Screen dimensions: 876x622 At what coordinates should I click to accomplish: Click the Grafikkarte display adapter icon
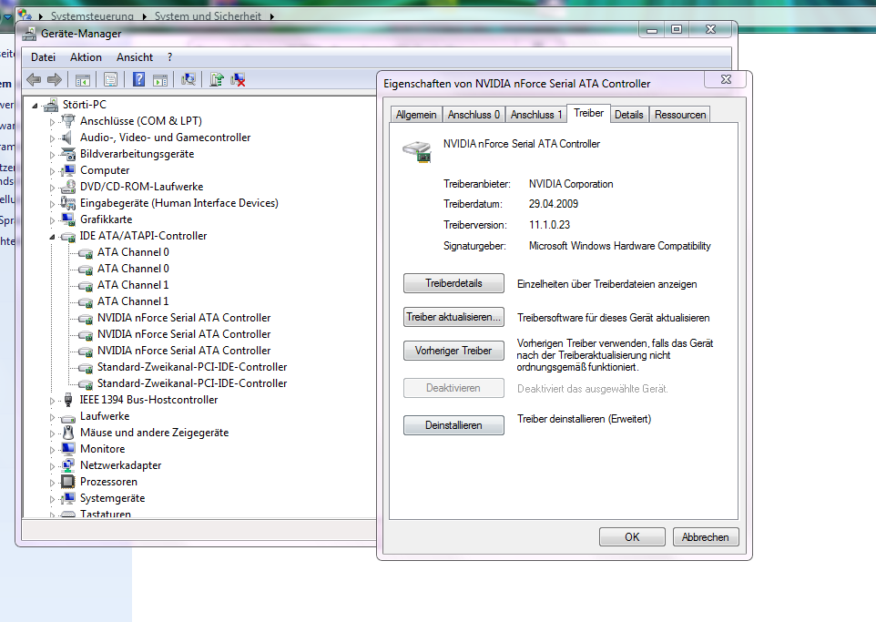coord(68,219)
